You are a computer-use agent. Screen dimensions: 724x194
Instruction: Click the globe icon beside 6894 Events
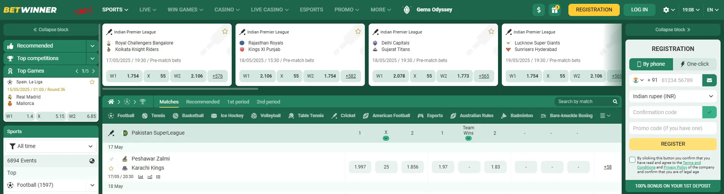[x=92, y=161]
